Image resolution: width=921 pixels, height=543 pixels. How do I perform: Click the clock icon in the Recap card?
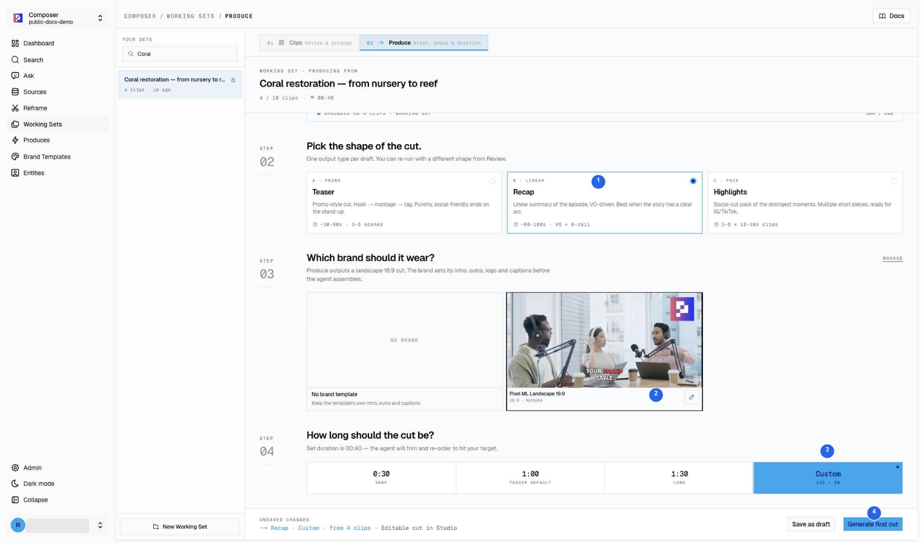point(515,224)
